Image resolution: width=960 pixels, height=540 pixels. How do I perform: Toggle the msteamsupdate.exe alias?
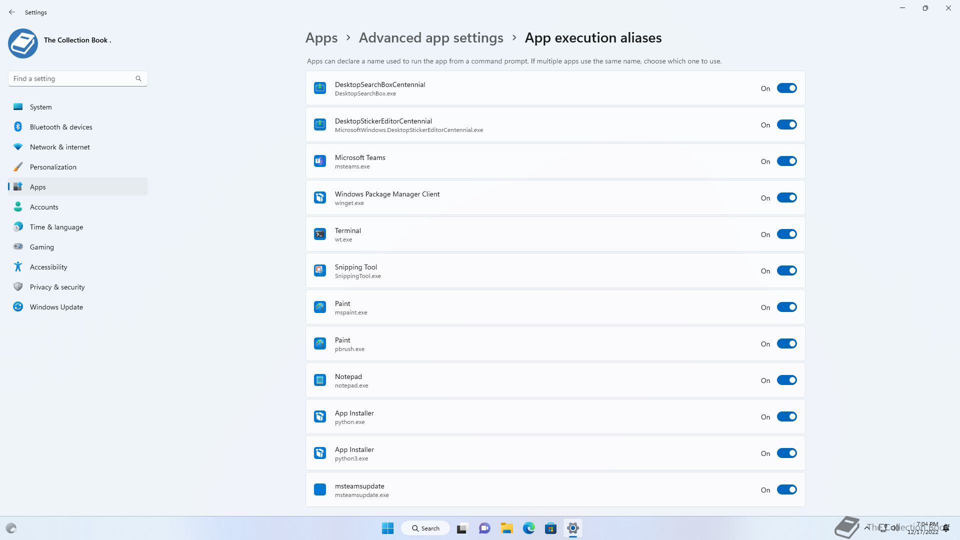786,490
